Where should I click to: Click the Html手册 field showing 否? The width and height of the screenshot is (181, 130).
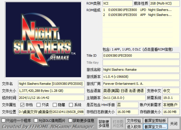pos(127,105)
